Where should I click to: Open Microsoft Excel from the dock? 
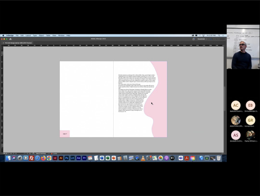tap(108, 158)
